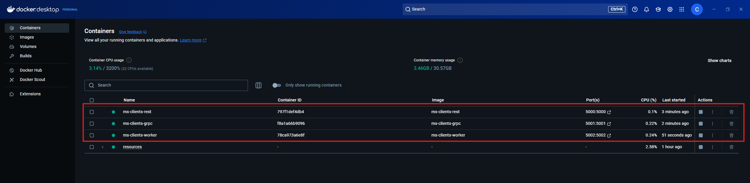Sort by Container ID column header
Viewport: 750px width, 183px height.
pos(290,100)
